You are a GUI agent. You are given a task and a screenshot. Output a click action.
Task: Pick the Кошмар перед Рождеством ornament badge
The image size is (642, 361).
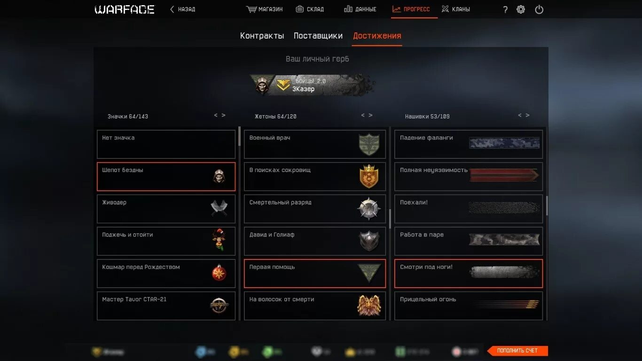(x=166, y=274)
